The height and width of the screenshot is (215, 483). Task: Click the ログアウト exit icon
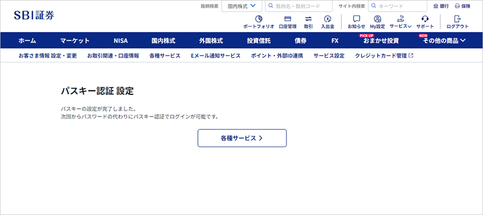tap(457, 19)
